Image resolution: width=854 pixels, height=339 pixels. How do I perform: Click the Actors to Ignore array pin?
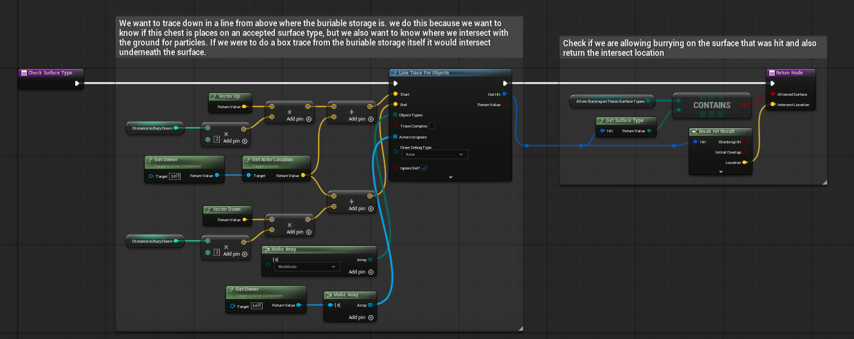point(395,136)
